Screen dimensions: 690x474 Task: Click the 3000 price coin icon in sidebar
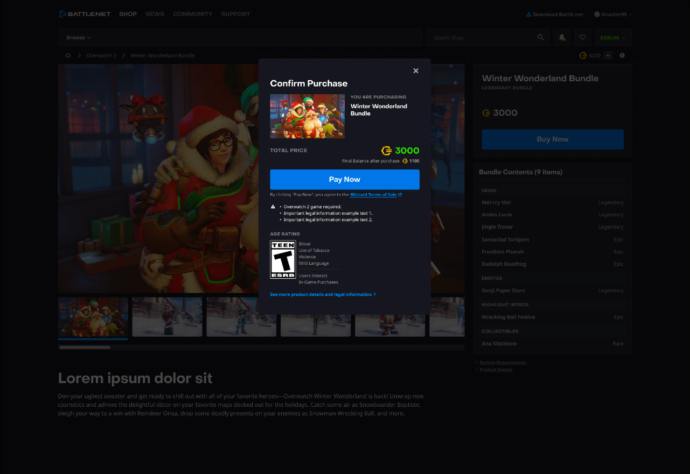click(486, 113)
